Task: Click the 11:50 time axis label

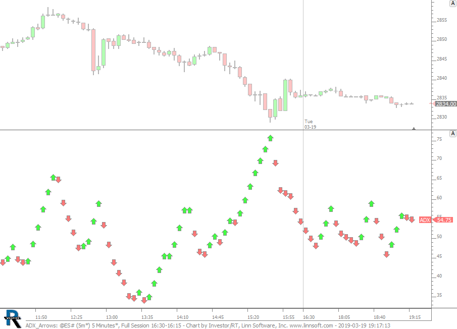Action: coord(41,317)
